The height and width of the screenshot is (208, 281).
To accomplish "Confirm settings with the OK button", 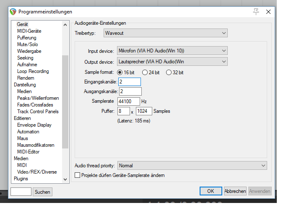I will (x=211, y=191).
